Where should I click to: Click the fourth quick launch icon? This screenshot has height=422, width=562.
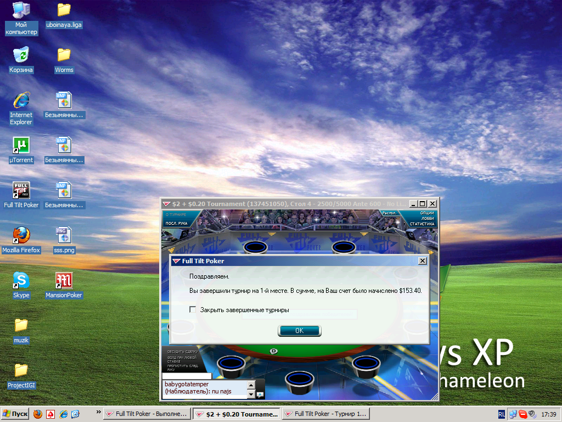tap(76, 414)
